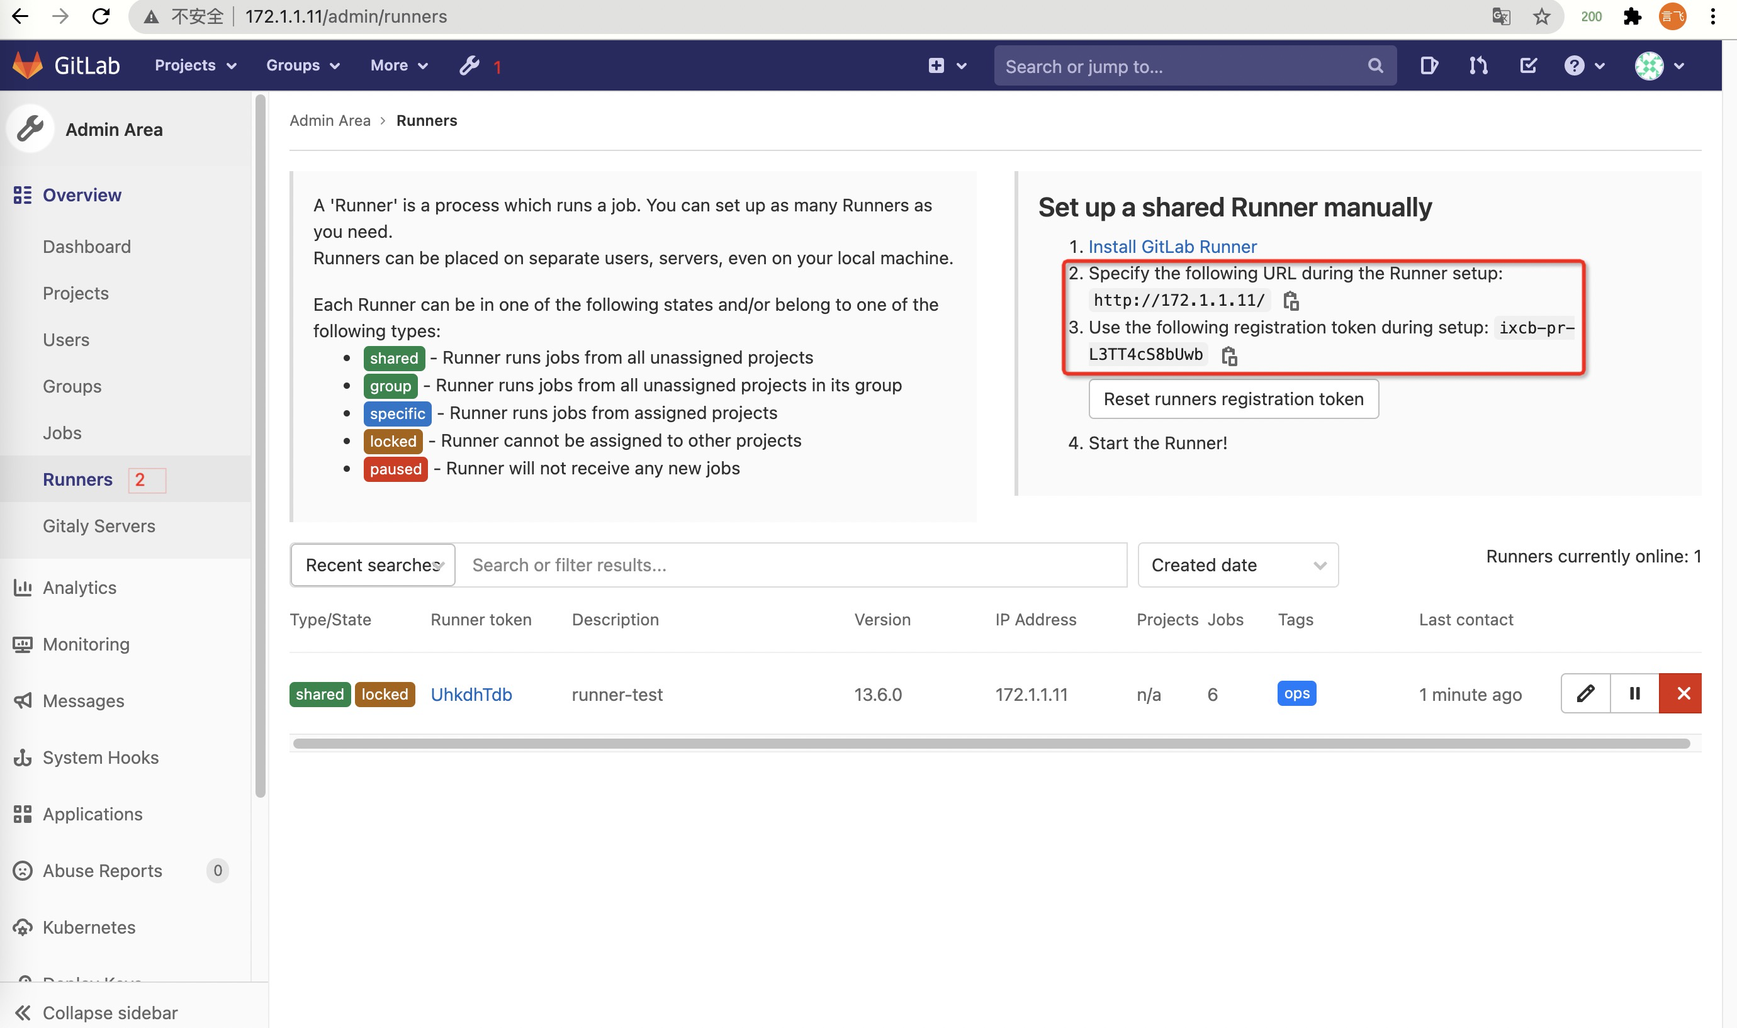Open the new item plus icon
Image resolution: width=1737 pixels, height=1028 pixels.
(x=936, y=65)
